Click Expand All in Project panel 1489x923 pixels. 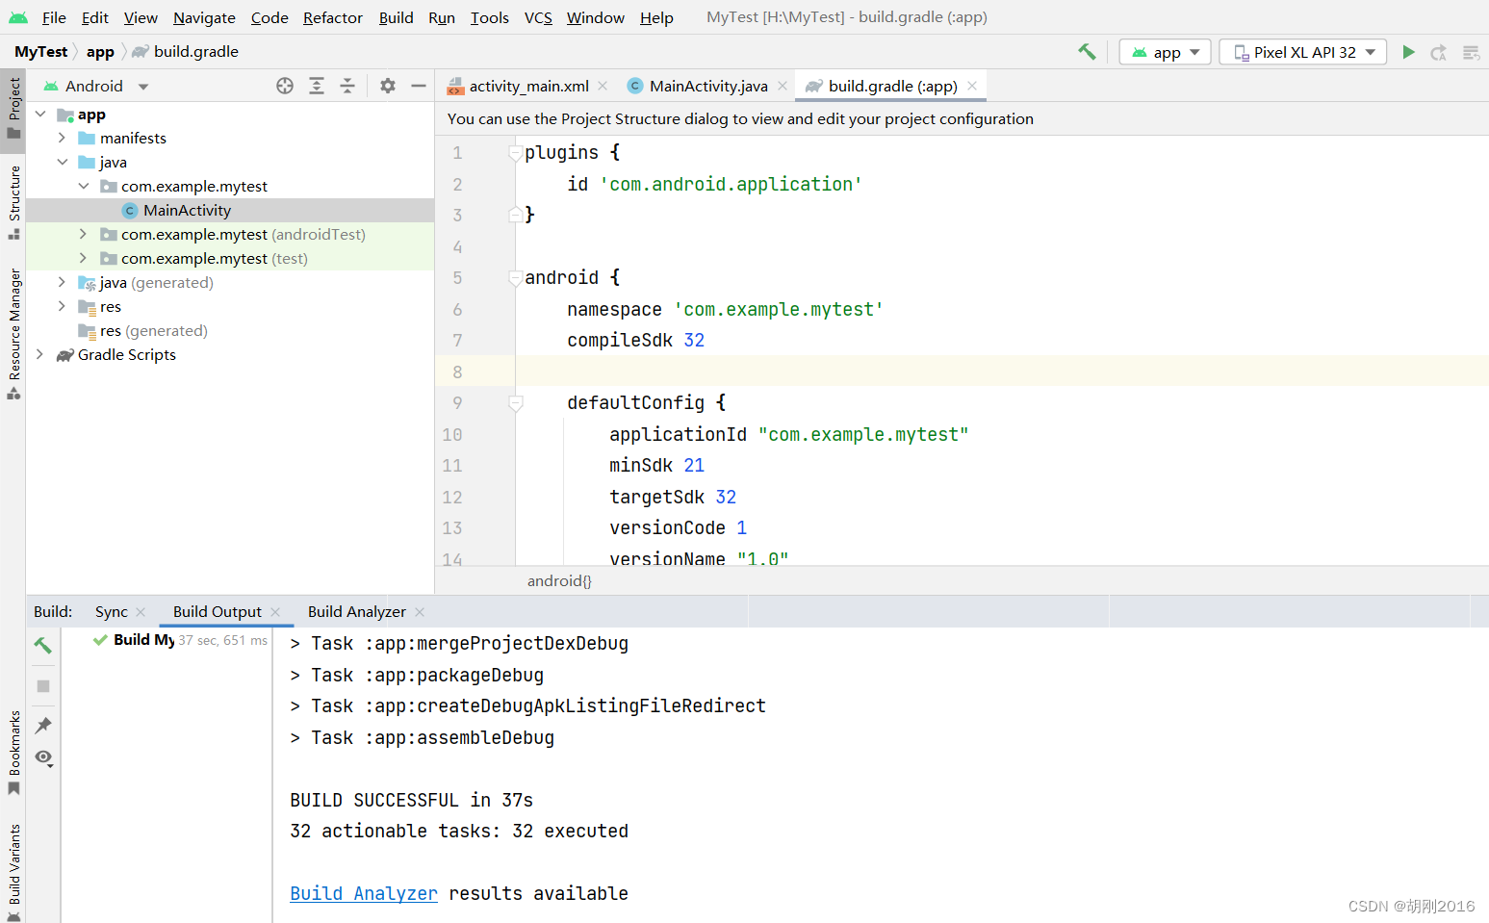pos(317,86)
